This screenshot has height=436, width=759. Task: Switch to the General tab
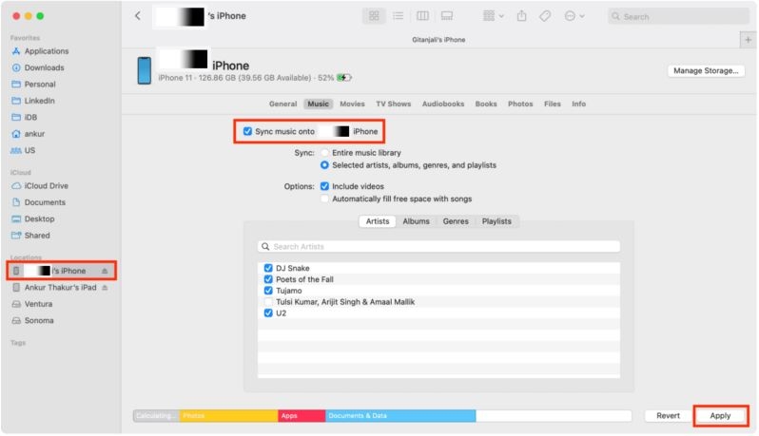282,104
